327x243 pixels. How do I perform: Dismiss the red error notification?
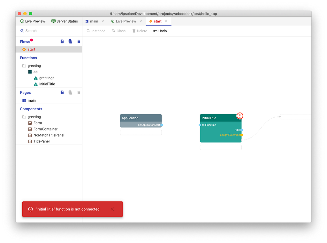[x=112, y=209]
